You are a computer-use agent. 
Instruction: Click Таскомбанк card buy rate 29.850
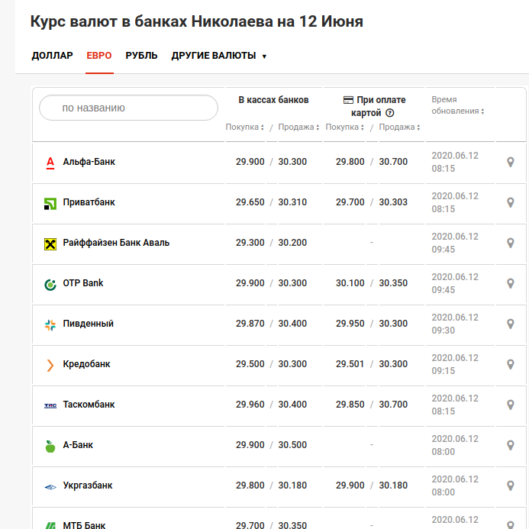point(350,405)
